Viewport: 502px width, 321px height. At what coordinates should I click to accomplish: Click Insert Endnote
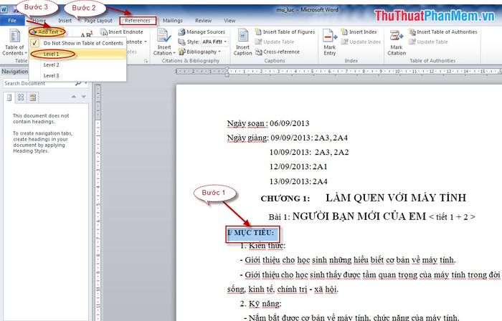(x=122, y=32)
